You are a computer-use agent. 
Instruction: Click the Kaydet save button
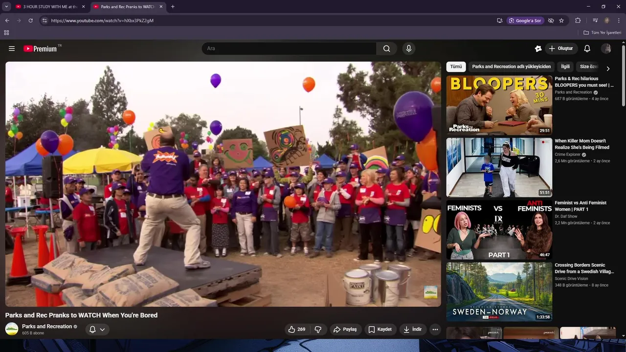pyautogui.click(x=380, y=330)
